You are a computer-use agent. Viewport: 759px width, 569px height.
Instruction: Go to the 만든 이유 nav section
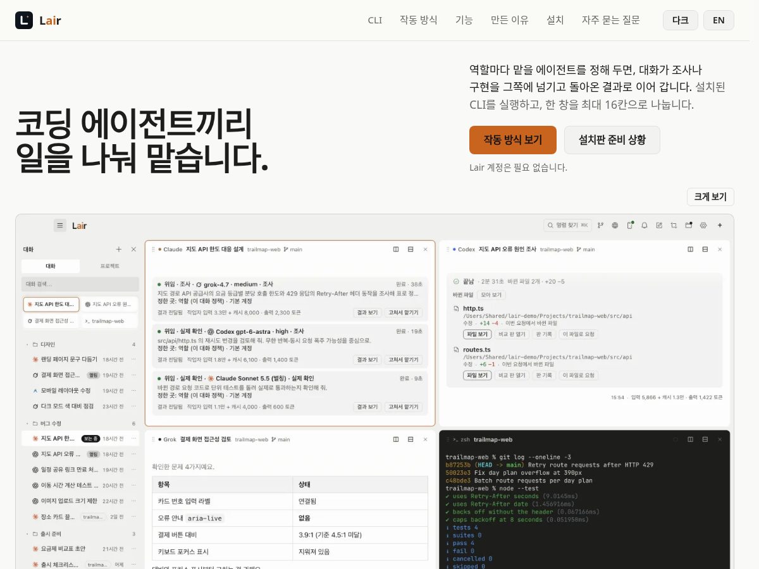(509, 20)
